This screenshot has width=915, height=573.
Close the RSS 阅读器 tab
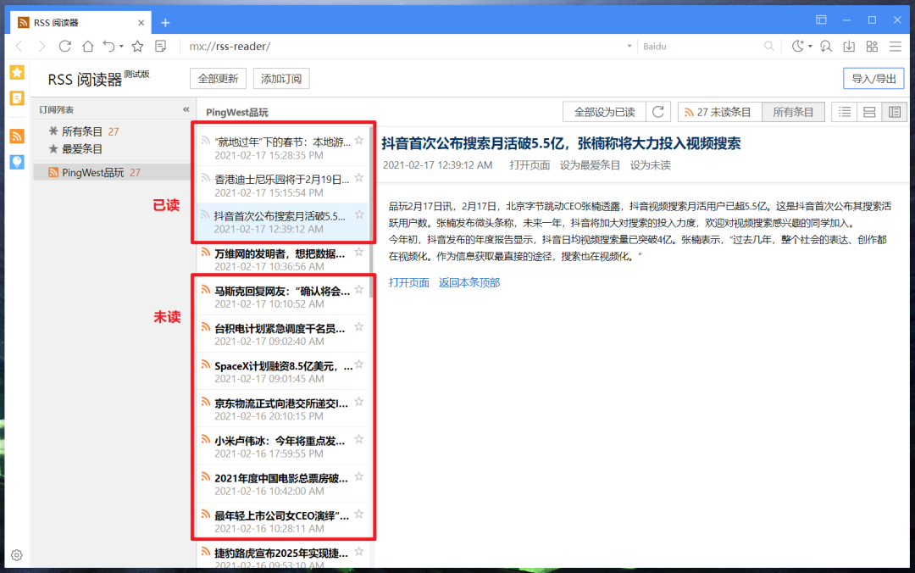pos(141,23)
